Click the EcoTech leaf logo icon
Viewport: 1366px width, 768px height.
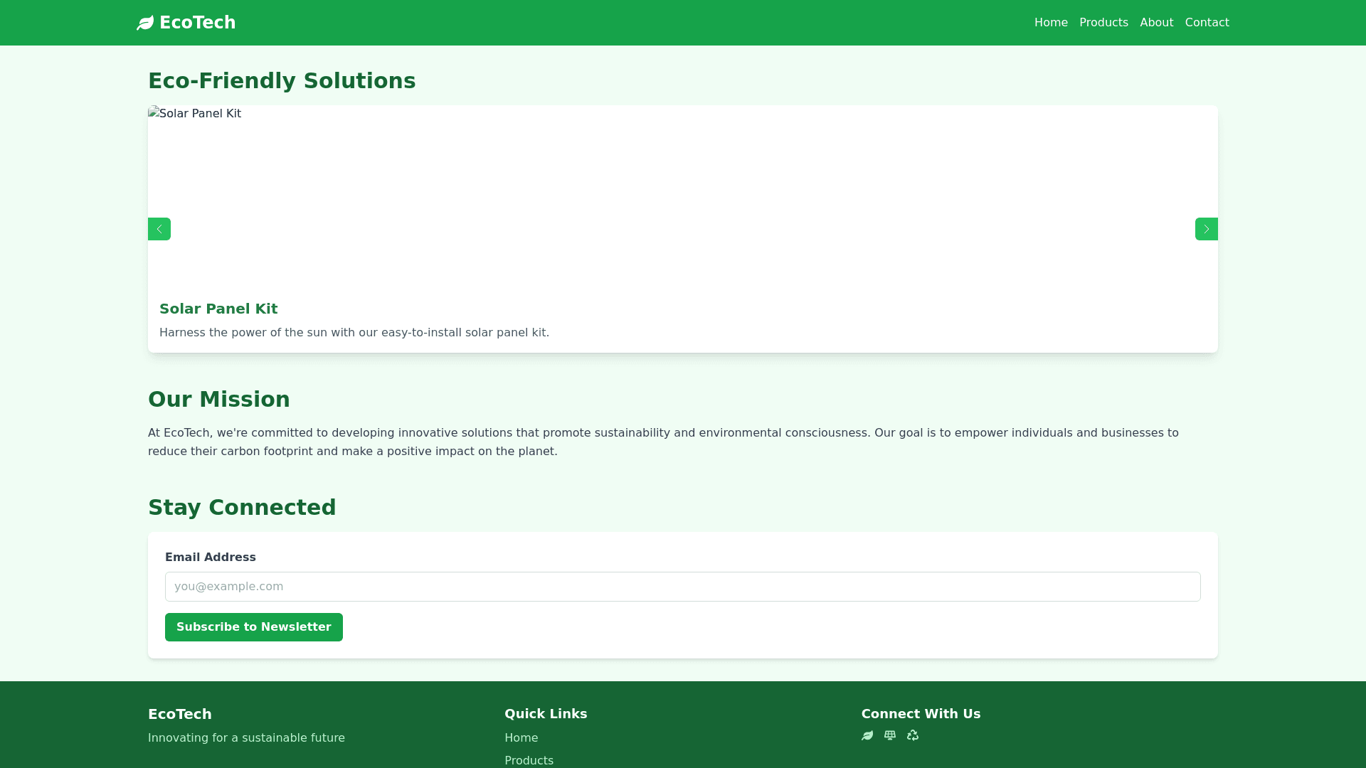click(145, 23)
